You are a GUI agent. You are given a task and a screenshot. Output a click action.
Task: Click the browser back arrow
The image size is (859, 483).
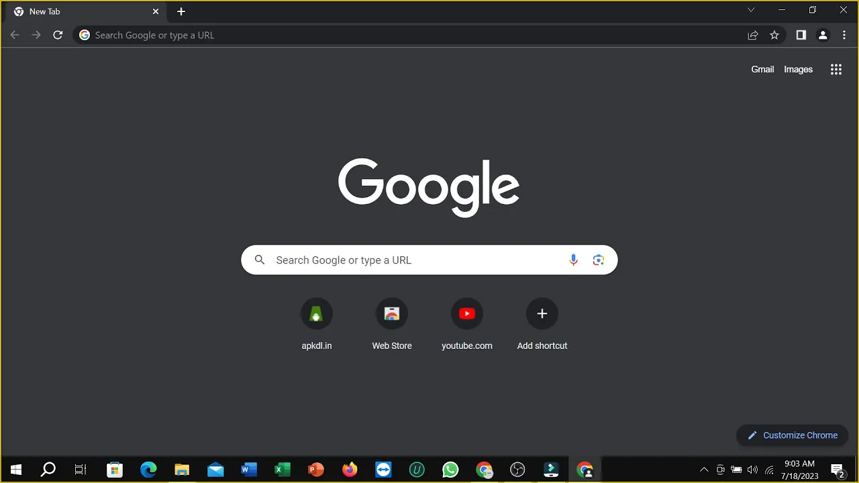point(15,35)
